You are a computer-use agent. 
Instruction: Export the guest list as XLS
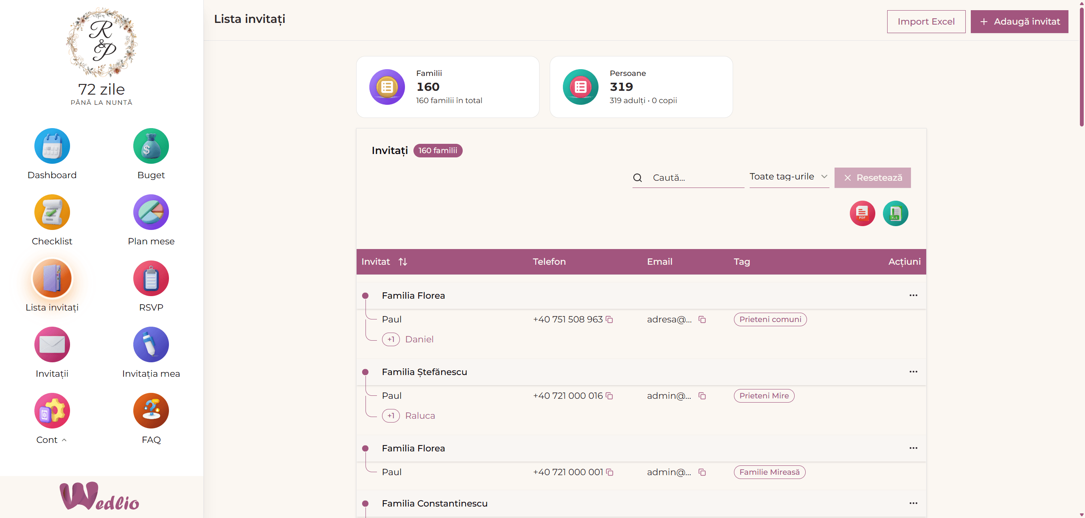click(895, 213)
